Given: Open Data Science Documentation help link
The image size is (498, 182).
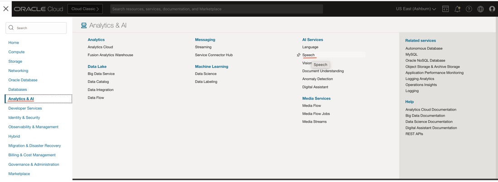Looking at the screenshot, I should point(429,122).
